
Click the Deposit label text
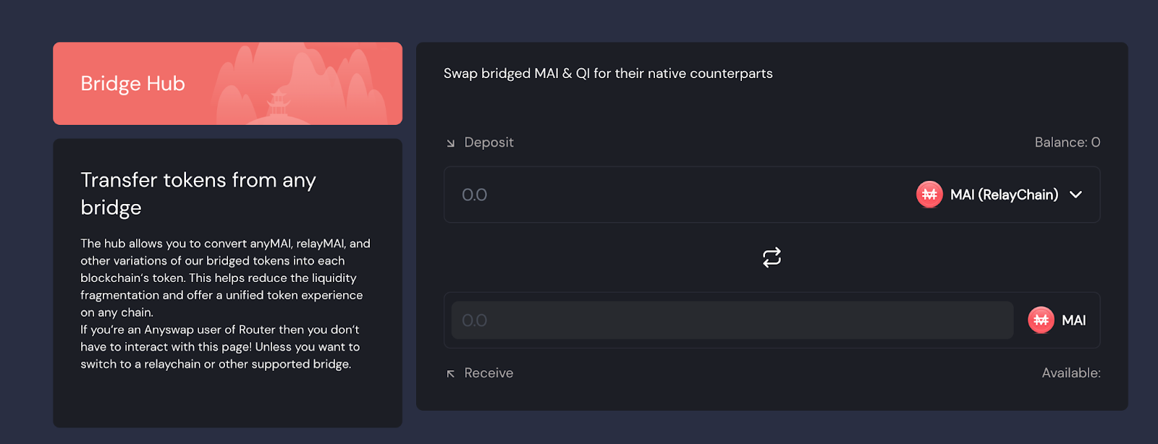pos(489,142)
